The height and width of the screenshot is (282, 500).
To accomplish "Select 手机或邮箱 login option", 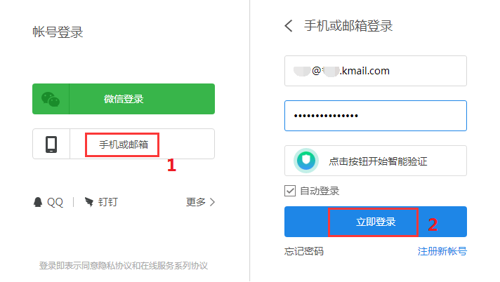I will click(124, 144).
